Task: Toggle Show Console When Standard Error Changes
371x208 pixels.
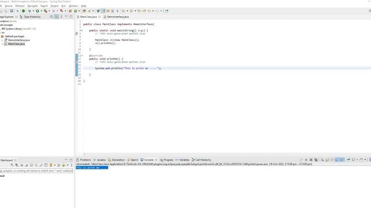Action: click(342, 159)
